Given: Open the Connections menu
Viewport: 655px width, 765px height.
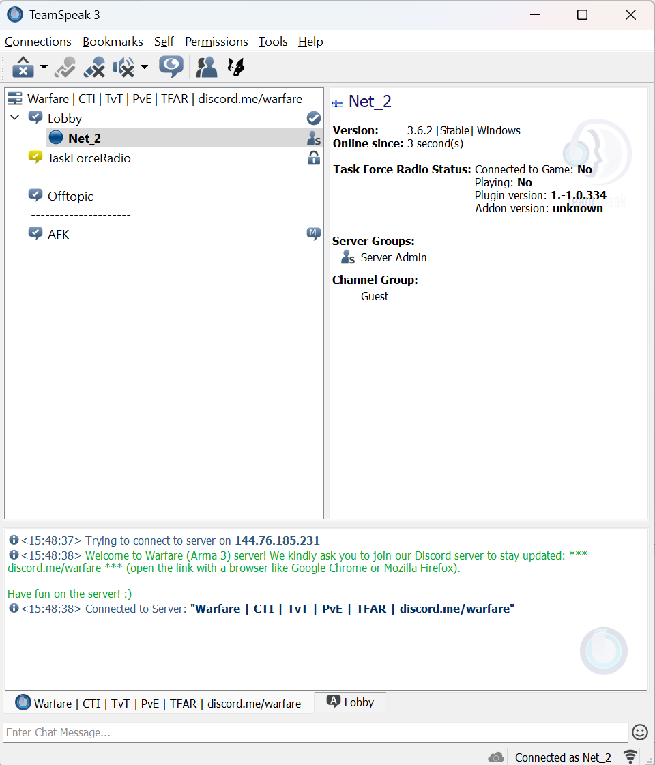Looking at the screenshot, I should click(38, 42).
